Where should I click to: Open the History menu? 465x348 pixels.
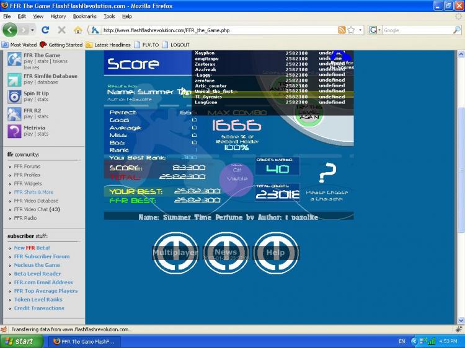[x=58, y=16]
